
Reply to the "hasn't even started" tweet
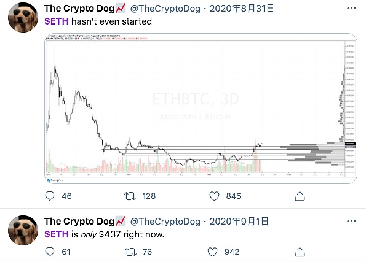tap(49, 196)
